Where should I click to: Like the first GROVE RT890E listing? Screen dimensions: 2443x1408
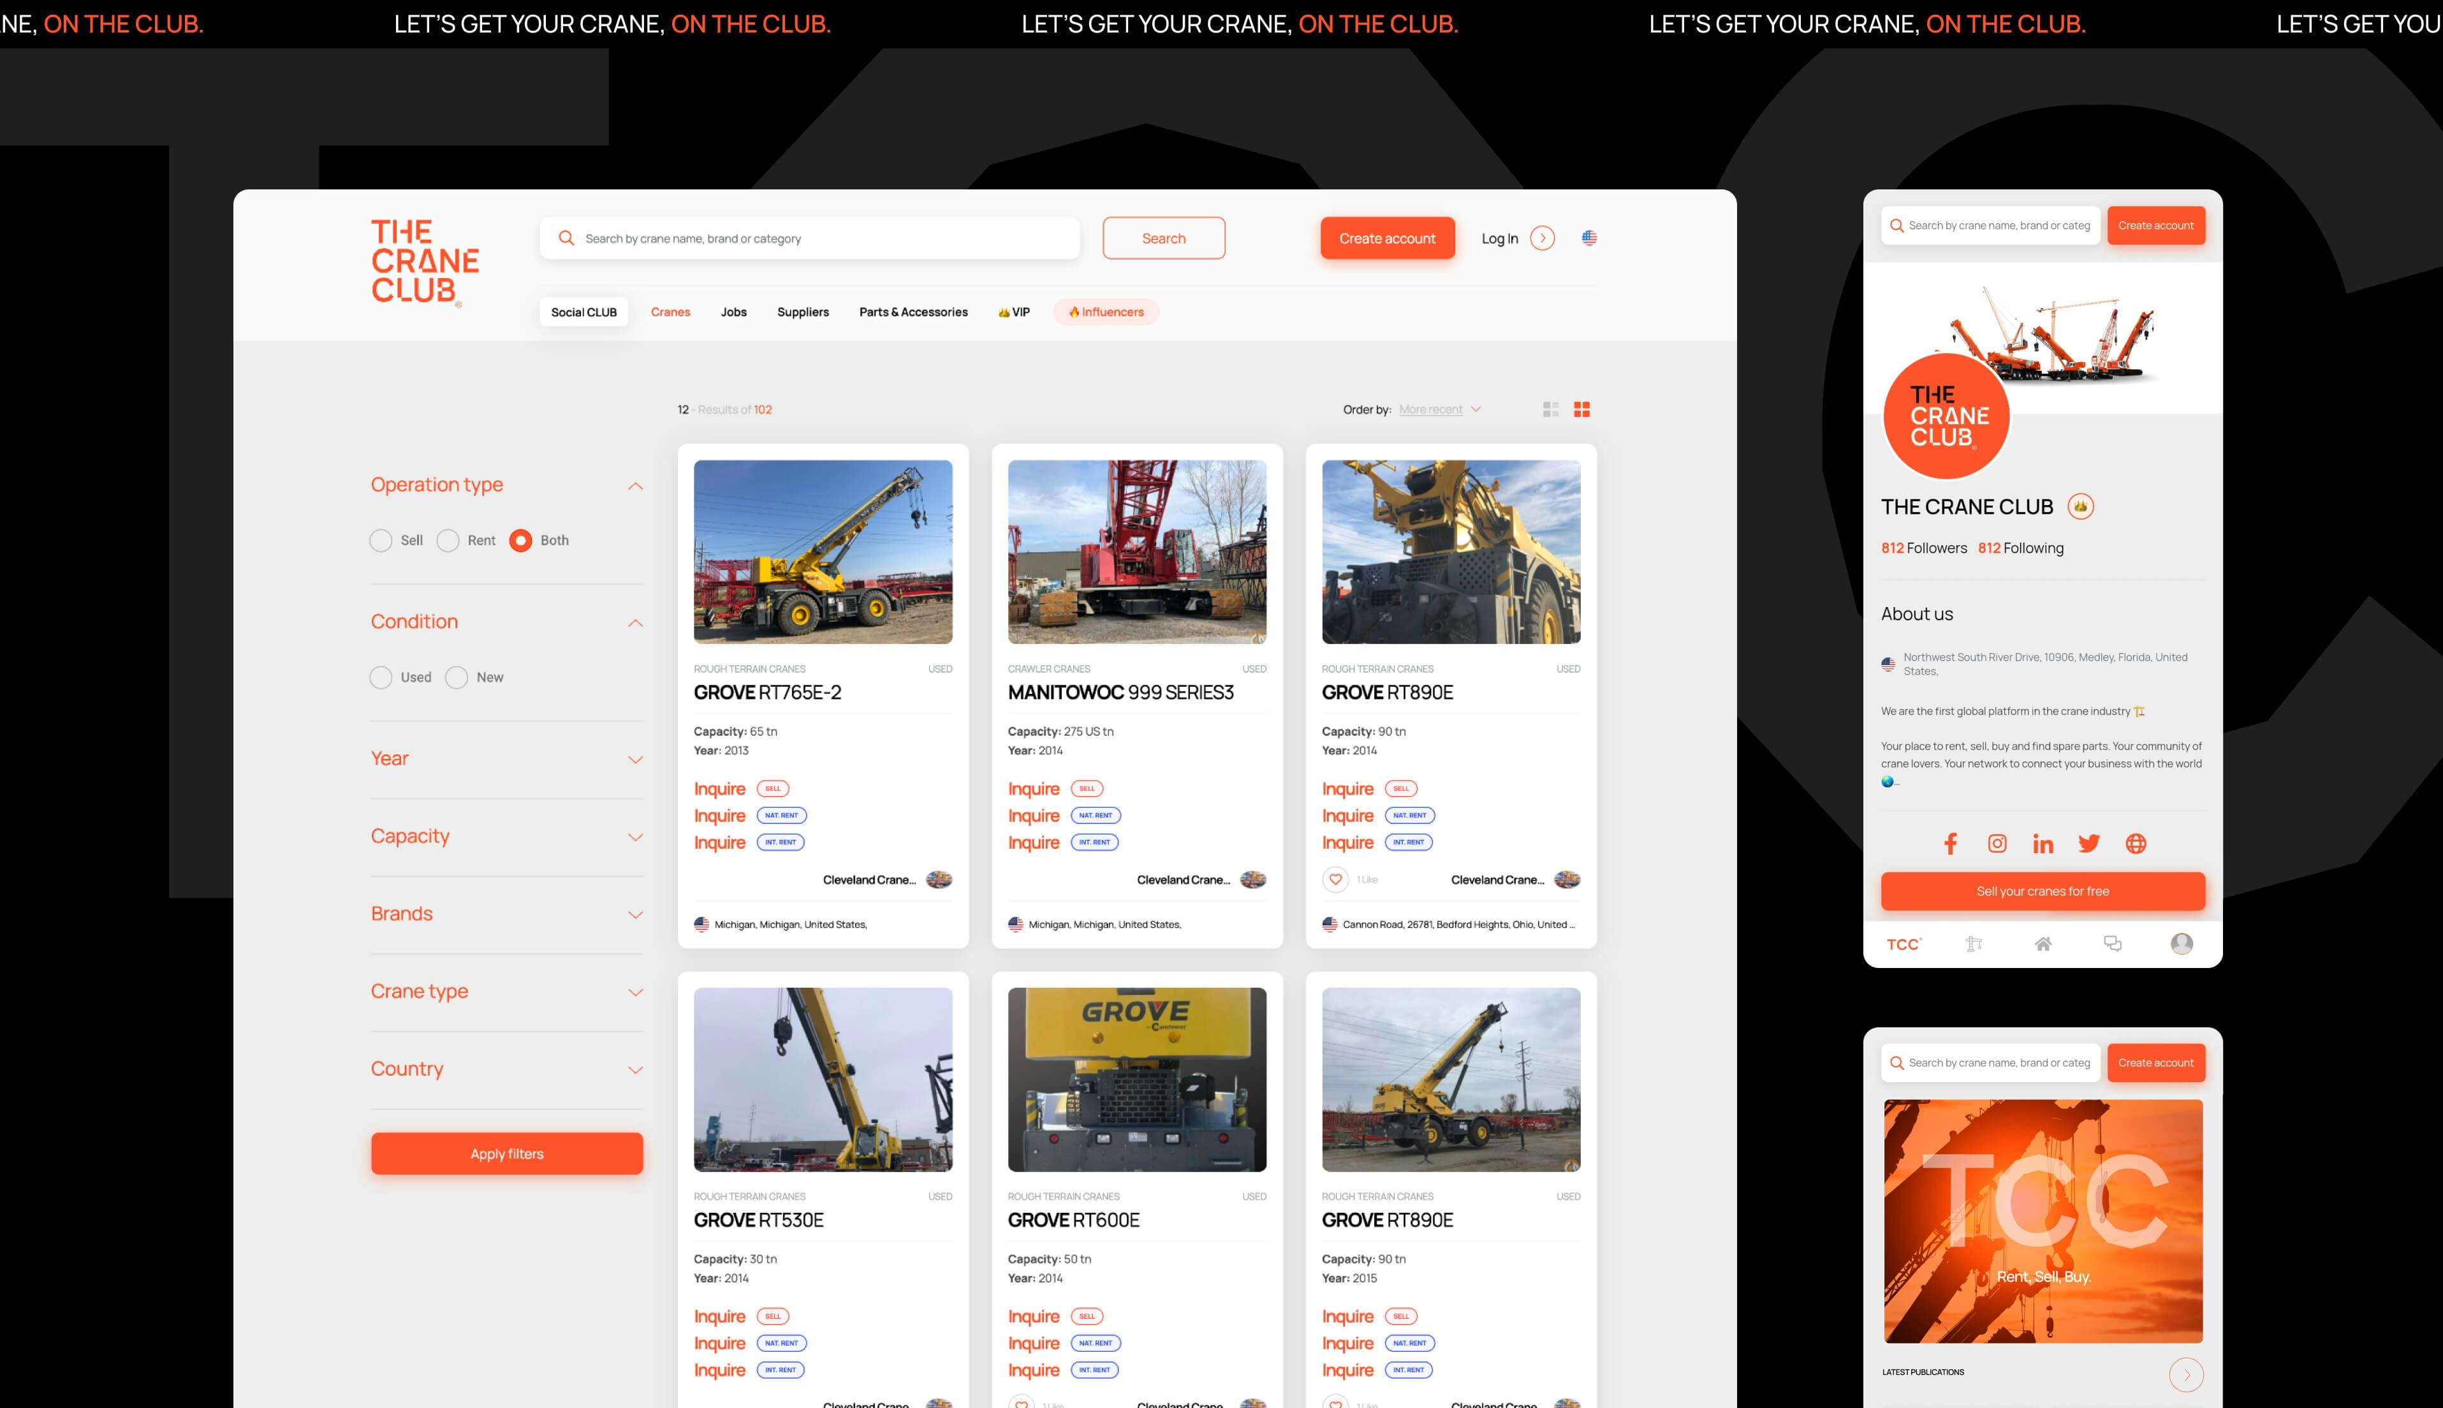(1335, 879)
